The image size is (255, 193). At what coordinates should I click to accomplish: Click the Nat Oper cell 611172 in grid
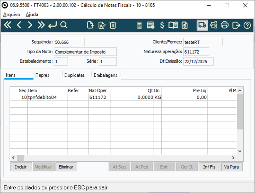(100, 97)
